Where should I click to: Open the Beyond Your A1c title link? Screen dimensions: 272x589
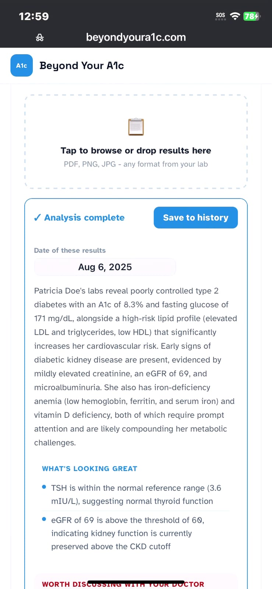tap(82, 66)
